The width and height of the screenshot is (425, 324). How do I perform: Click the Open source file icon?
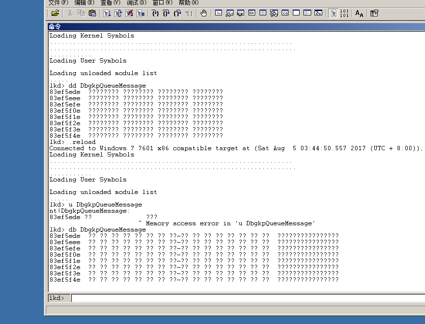(55, 13)
